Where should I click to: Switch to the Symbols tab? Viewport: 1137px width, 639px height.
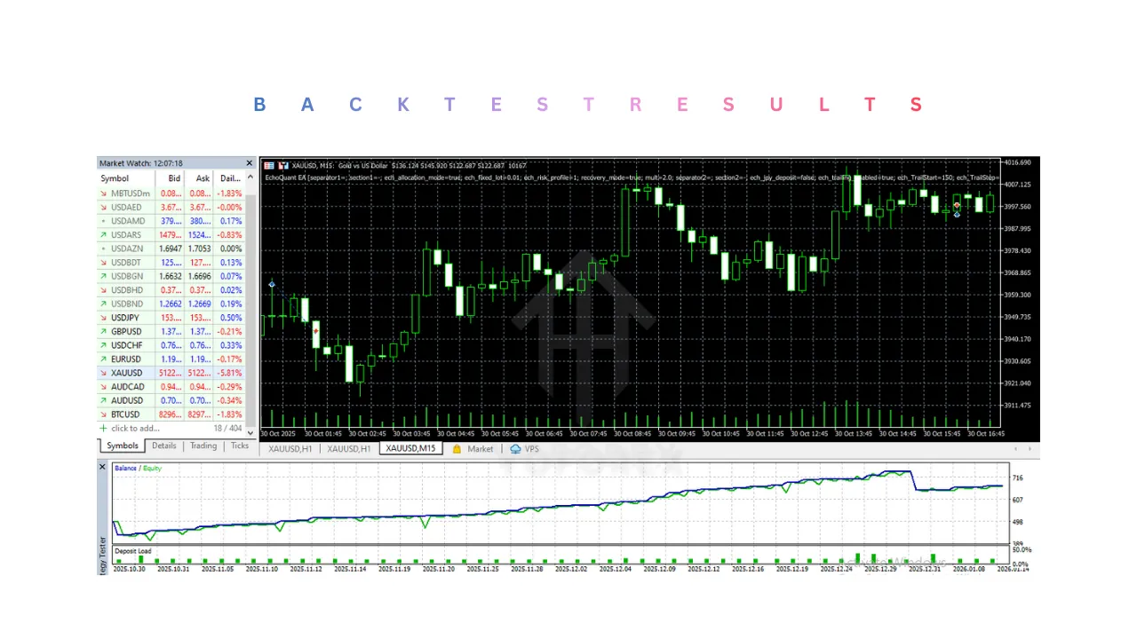(x=122, y=446)
